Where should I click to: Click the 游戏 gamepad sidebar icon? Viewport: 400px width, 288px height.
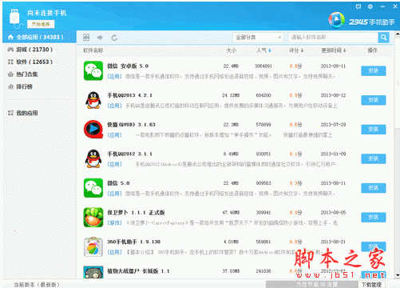[x=10, y=50]
